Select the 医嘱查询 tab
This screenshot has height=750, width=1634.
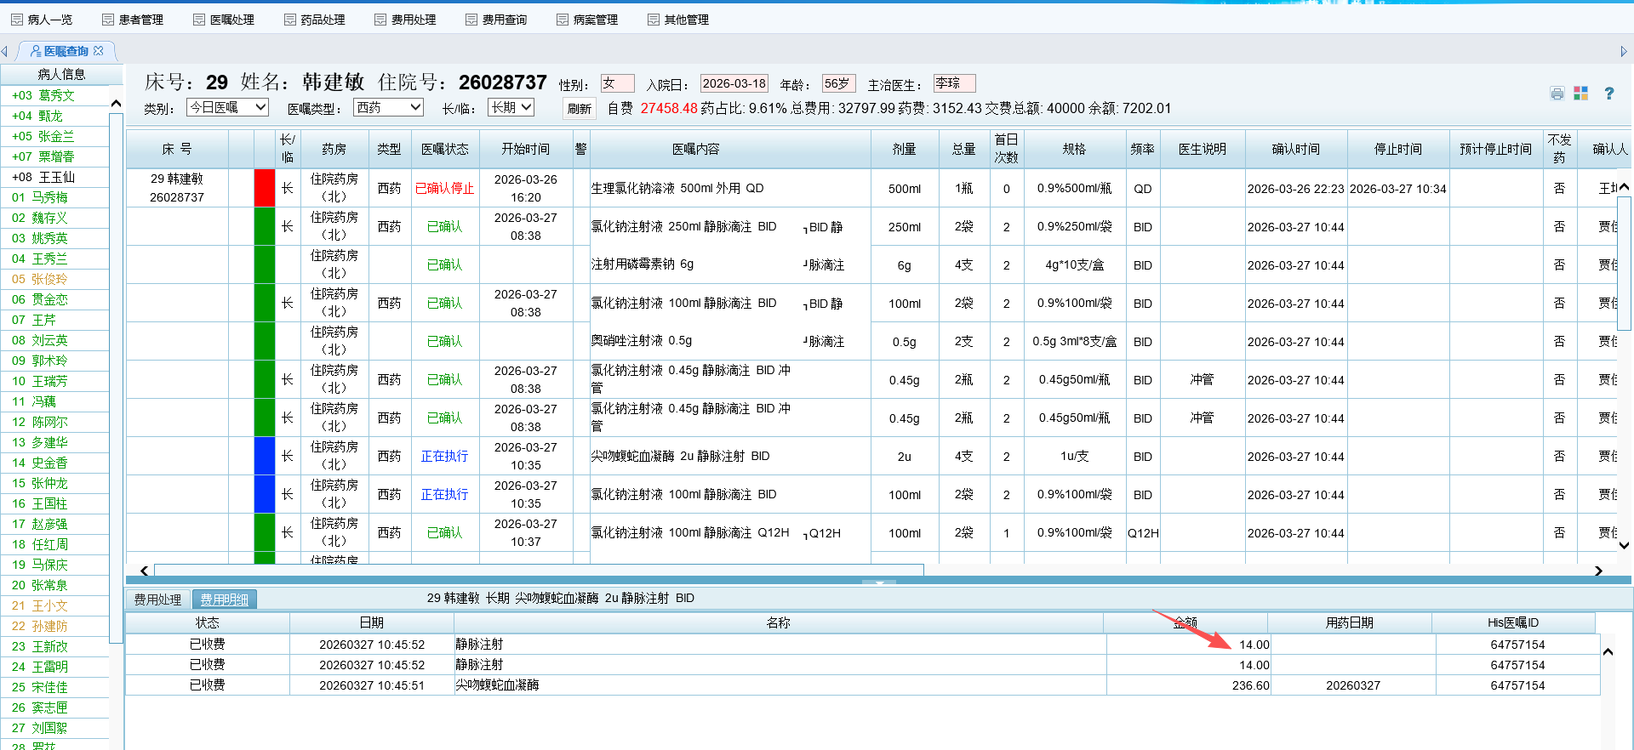click(66, 51)
